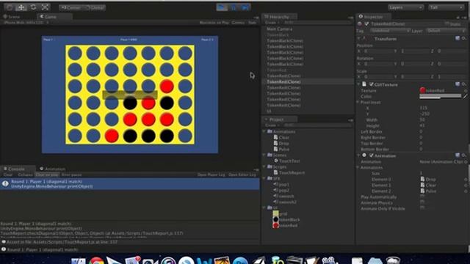Select the TouchReport script asset
The height and width of the screenshot is (264, 470).
289,172
